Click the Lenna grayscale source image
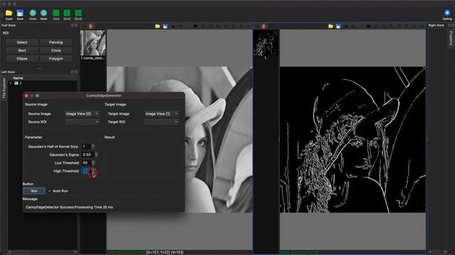This screenshot has height=255, width=455. [x=218, y=140]
